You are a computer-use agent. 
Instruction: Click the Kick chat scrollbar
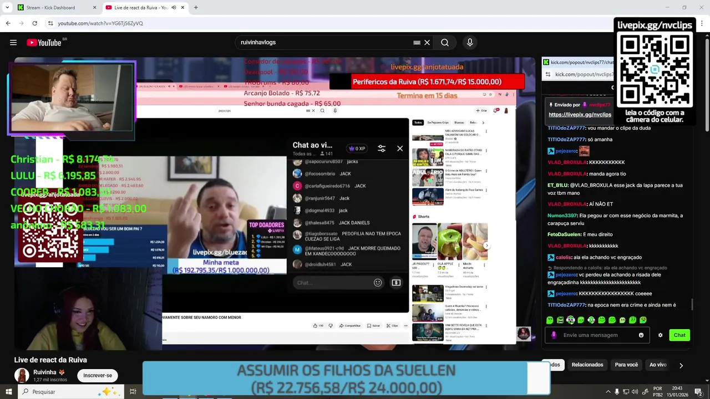point(691,304)
